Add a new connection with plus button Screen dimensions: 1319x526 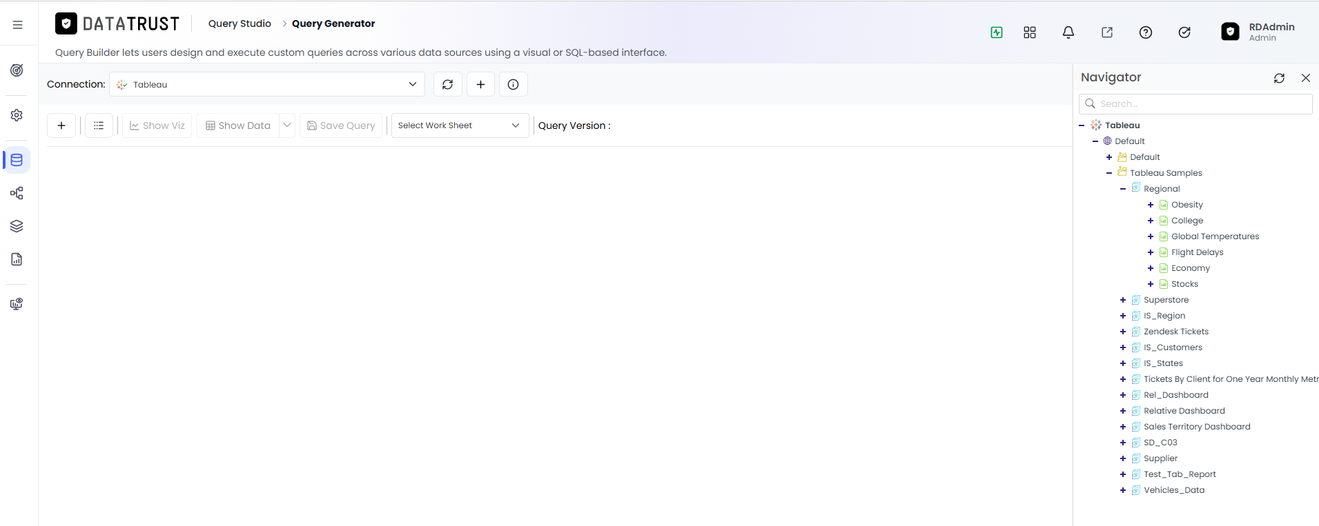[x=480, y=84]
